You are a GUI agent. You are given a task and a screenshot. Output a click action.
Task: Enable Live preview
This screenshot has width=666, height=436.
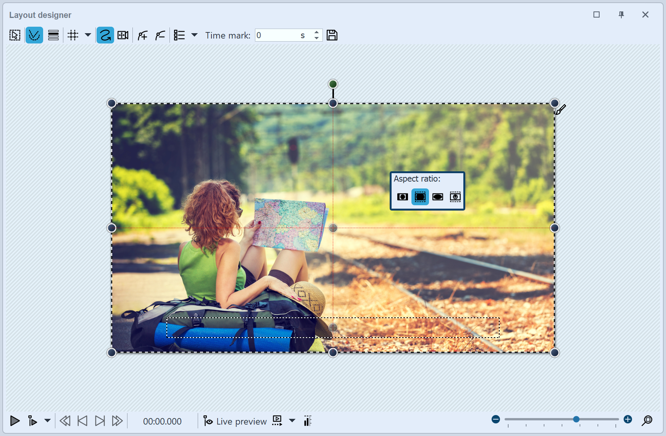234,421
